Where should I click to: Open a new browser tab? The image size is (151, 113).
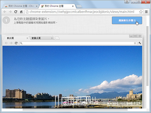coord(79,6)
